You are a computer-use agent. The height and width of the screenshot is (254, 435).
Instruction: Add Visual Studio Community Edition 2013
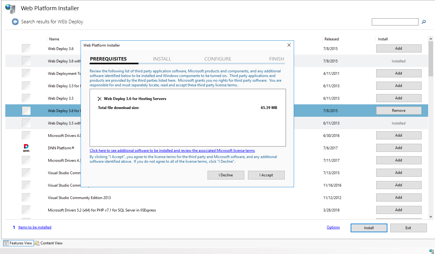pos(399,197)
